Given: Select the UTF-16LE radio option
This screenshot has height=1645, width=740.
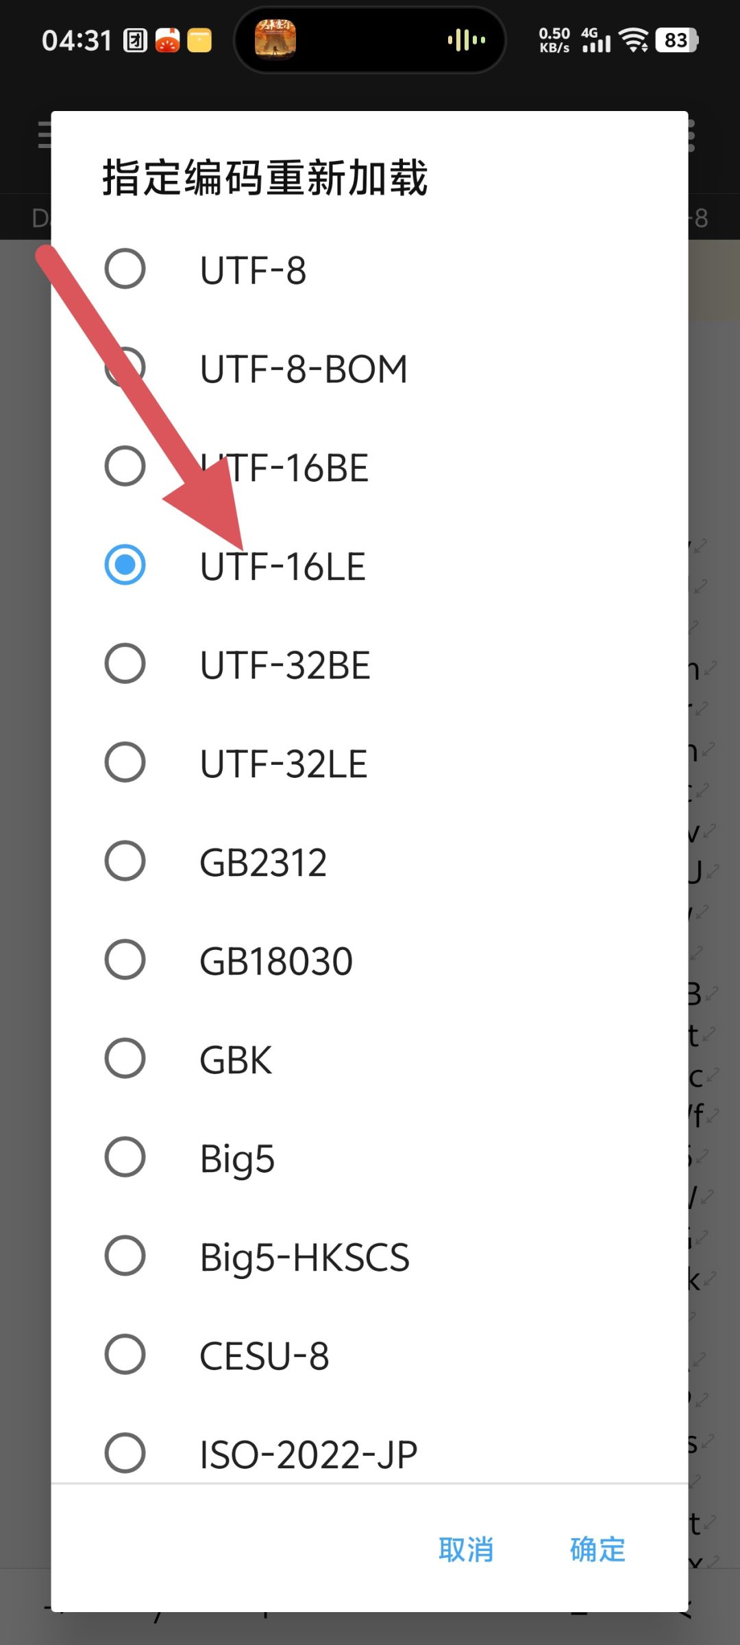Looking at the screenshot, I should (x=125, y=565).
